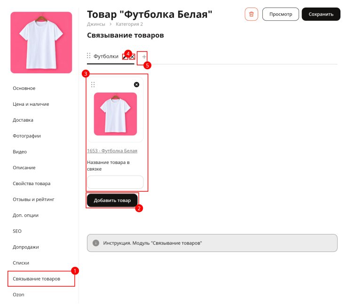This screenshot has width=348, height=304.
Task: Open Отзывы и рейтинг section
Action: 33,200
